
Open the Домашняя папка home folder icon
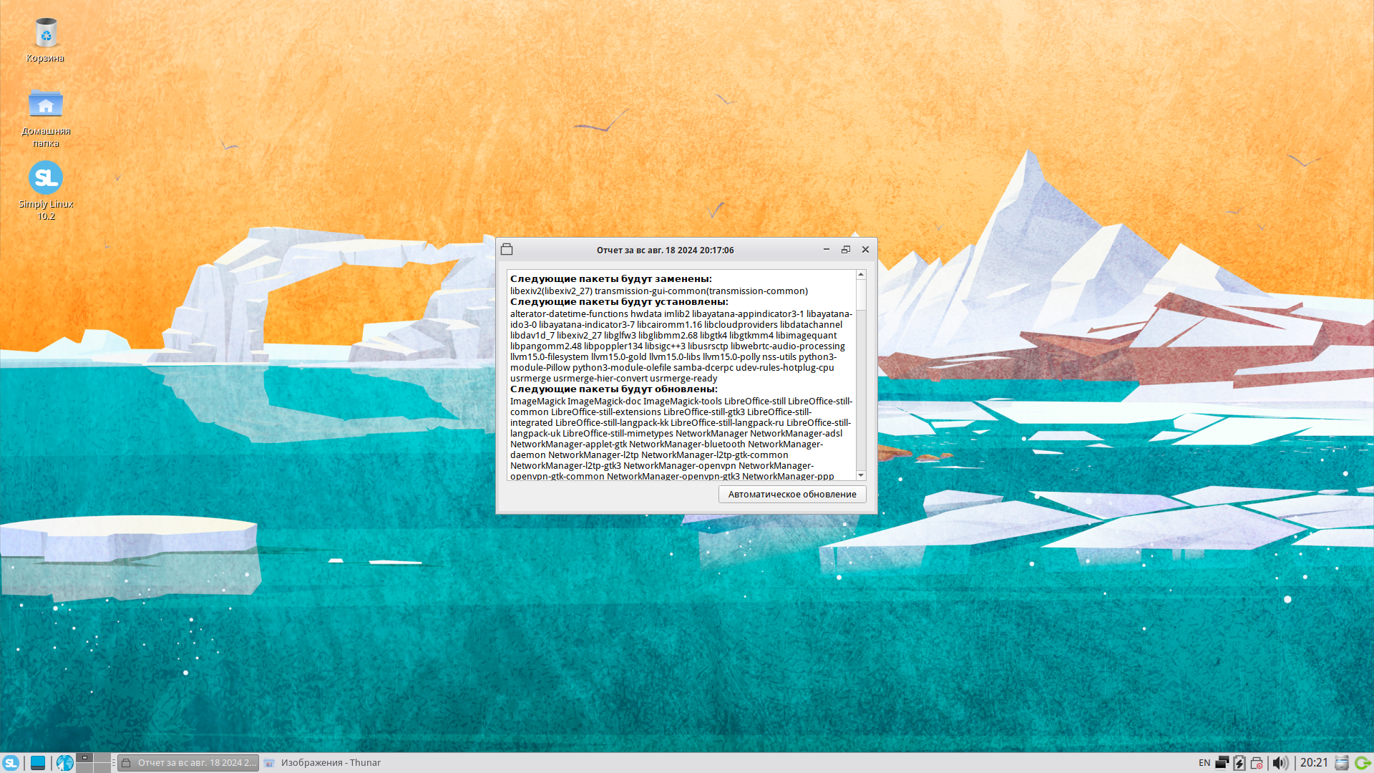tap(45, 104)
